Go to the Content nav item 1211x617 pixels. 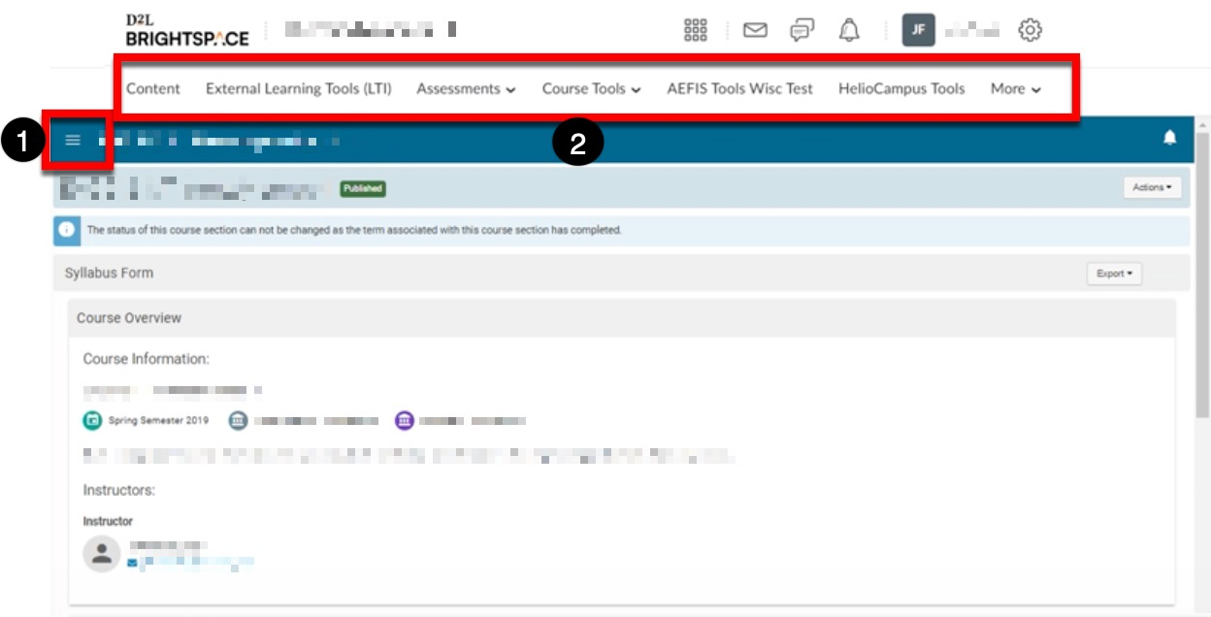point(153,89)
